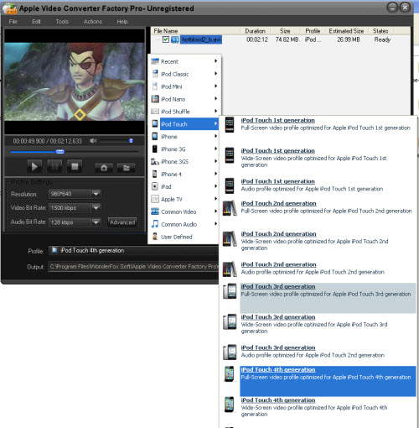The width and height of the screenshot is (419, 428).
Task: Open the Edit menu
Action: click(x=36, y=22)
